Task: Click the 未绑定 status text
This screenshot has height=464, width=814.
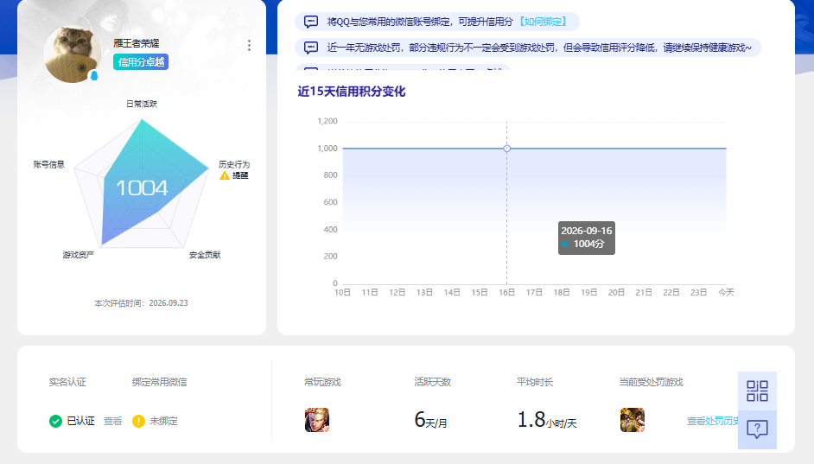Action: (x=163, y=421)
